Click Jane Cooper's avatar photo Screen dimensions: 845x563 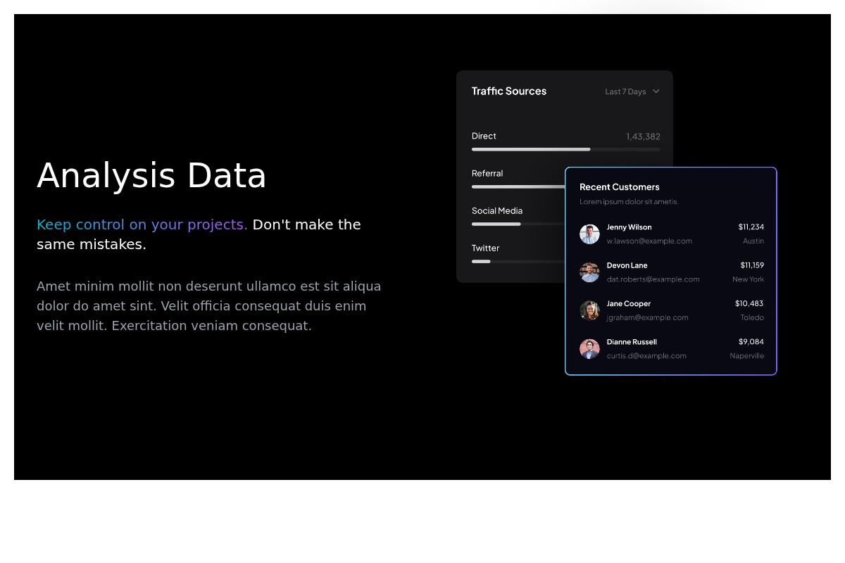click(x=589, y=310)
